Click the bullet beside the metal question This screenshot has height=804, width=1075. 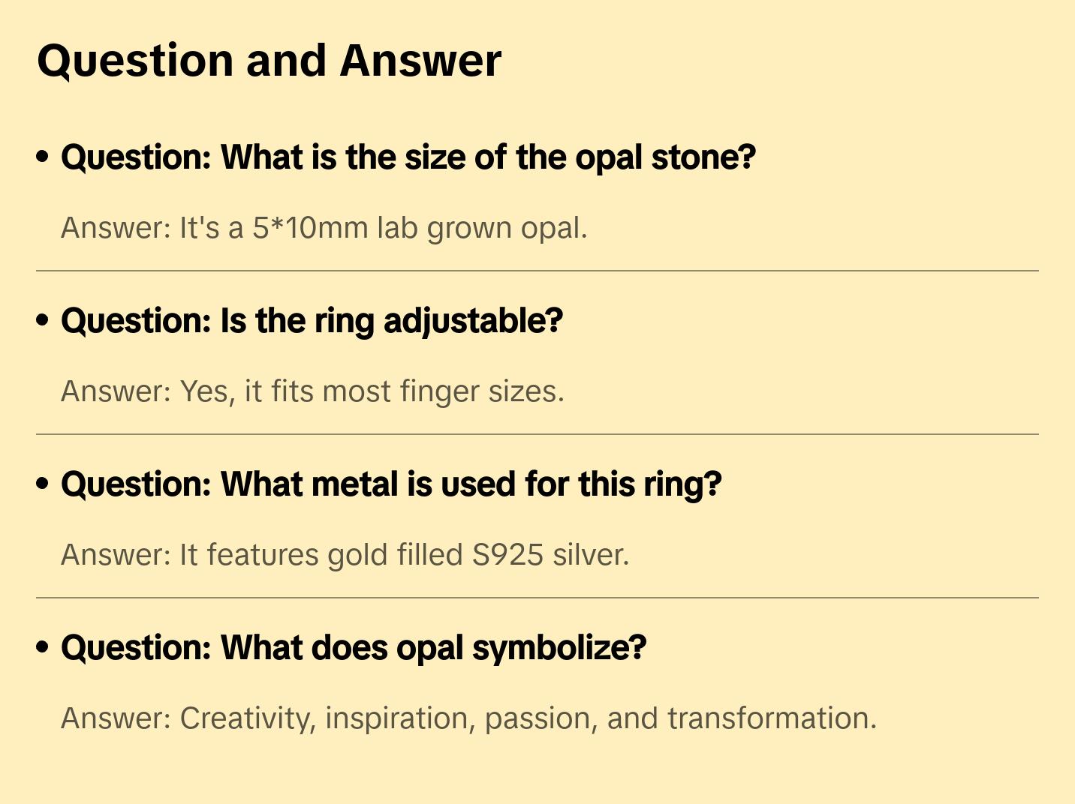(x=43, y=484)
